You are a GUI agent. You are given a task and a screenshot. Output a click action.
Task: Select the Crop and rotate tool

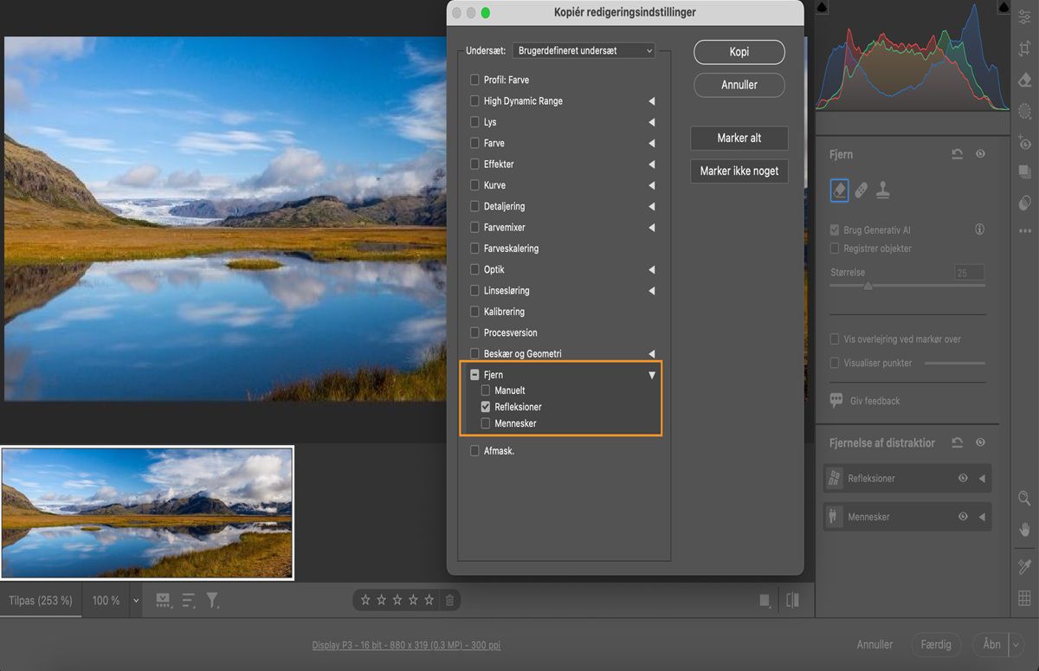click(x=1025, y=49)
